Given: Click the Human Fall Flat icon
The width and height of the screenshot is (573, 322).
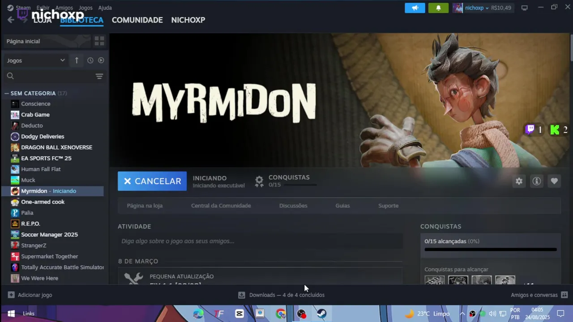Looking at the screenshot, I should [x=15, y=169].
